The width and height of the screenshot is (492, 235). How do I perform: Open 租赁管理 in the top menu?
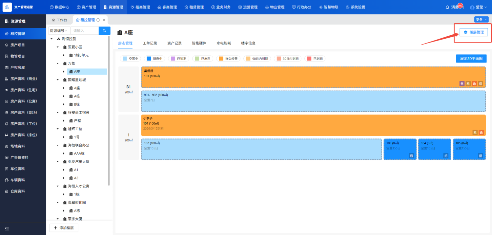coord(194,7)
